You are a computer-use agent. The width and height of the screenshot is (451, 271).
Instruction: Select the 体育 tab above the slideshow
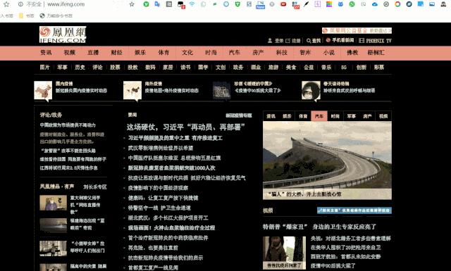point(303,116)
